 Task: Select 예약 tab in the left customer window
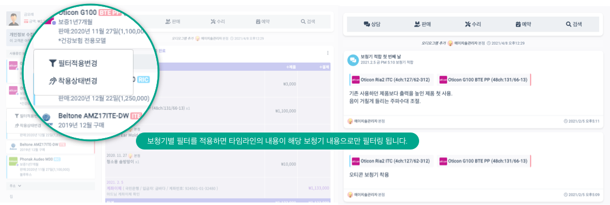coord(263,22)
